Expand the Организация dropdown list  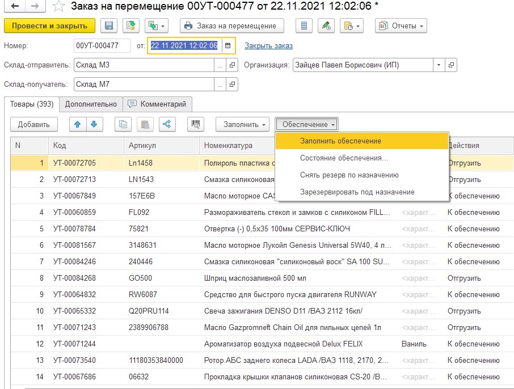[439, 65]
